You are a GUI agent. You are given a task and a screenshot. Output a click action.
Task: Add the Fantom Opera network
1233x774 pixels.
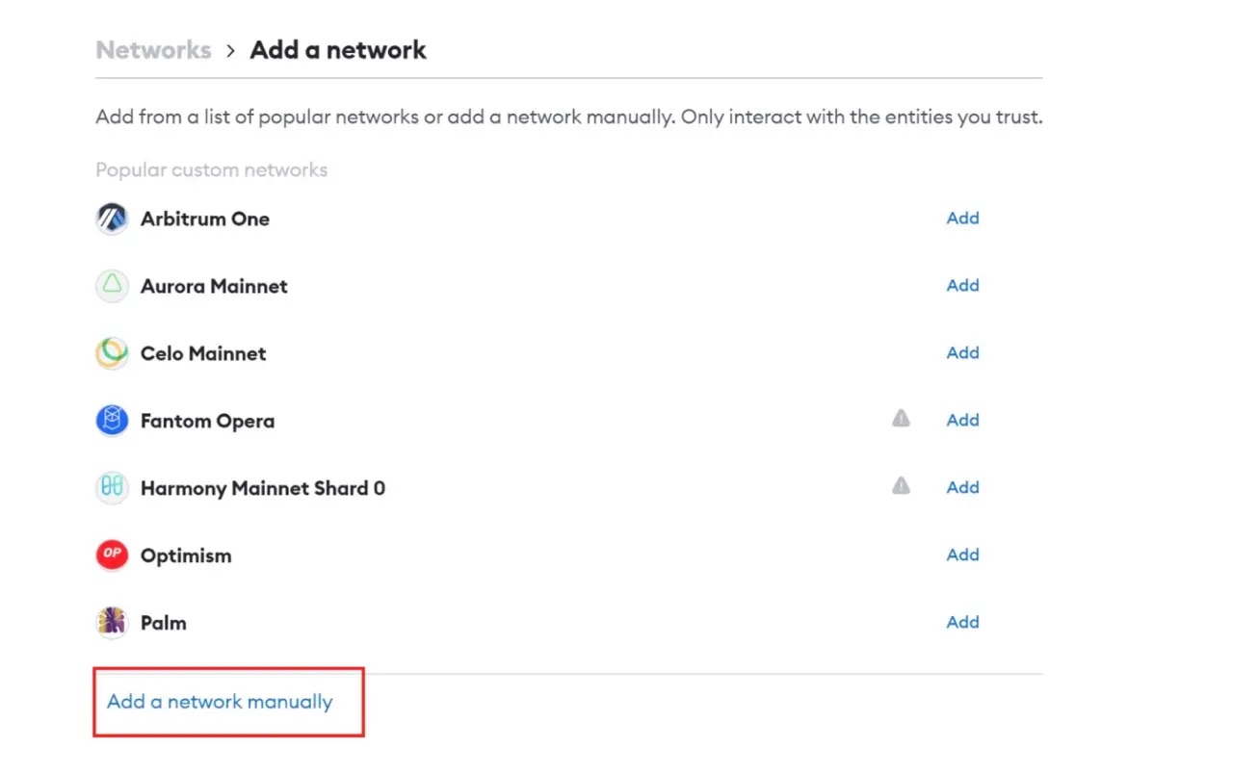click(x=962, y=421)
